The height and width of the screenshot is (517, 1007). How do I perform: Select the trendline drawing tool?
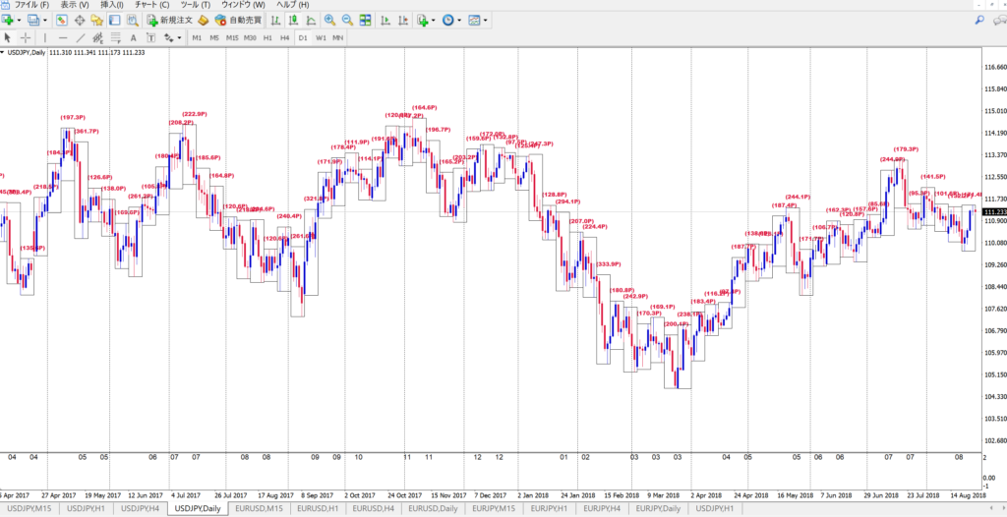pyautogui.click(x=81, y=38)
